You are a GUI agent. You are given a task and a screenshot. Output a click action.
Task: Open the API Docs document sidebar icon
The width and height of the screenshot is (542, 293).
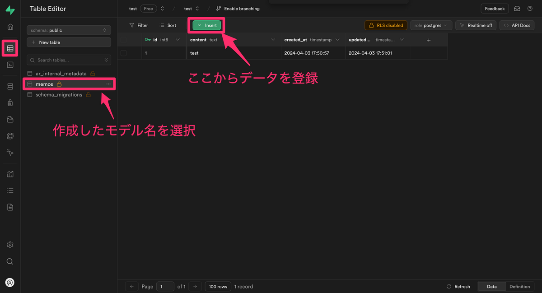point(10,207)
